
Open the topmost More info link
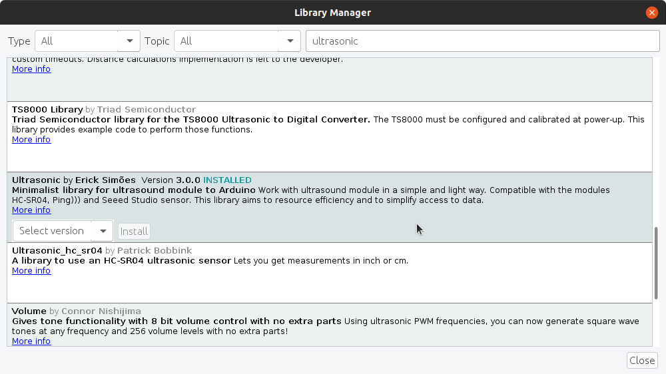(31, 69)
